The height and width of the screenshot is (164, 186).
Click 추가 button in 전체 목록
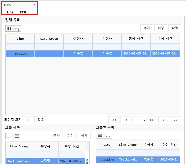[x=147, y=28]
